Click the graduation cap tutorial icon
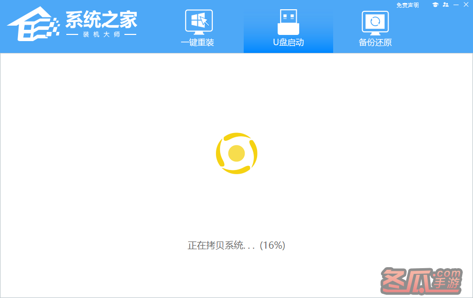The image size is (473, 298). coord(435,5)
